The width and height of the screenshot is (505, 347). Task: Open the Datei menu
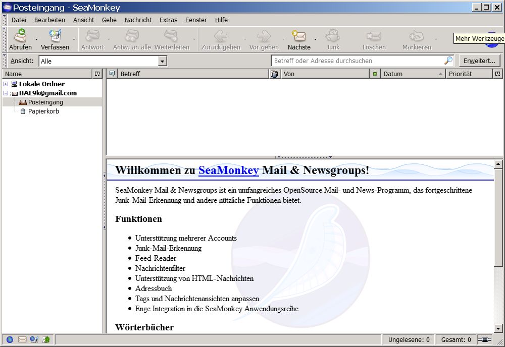tap(19, 20)
